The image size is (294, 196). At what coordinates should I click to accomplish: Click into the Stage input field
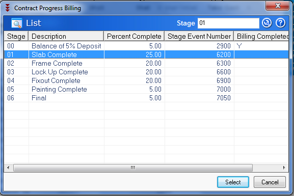click(228, 23)
